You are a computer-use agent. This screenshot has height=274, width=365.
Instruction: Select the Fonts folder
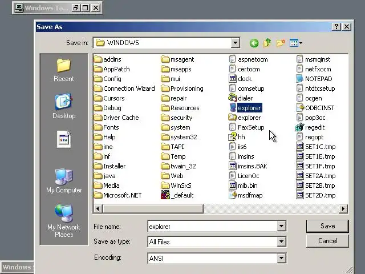click(x=107, y=127)
